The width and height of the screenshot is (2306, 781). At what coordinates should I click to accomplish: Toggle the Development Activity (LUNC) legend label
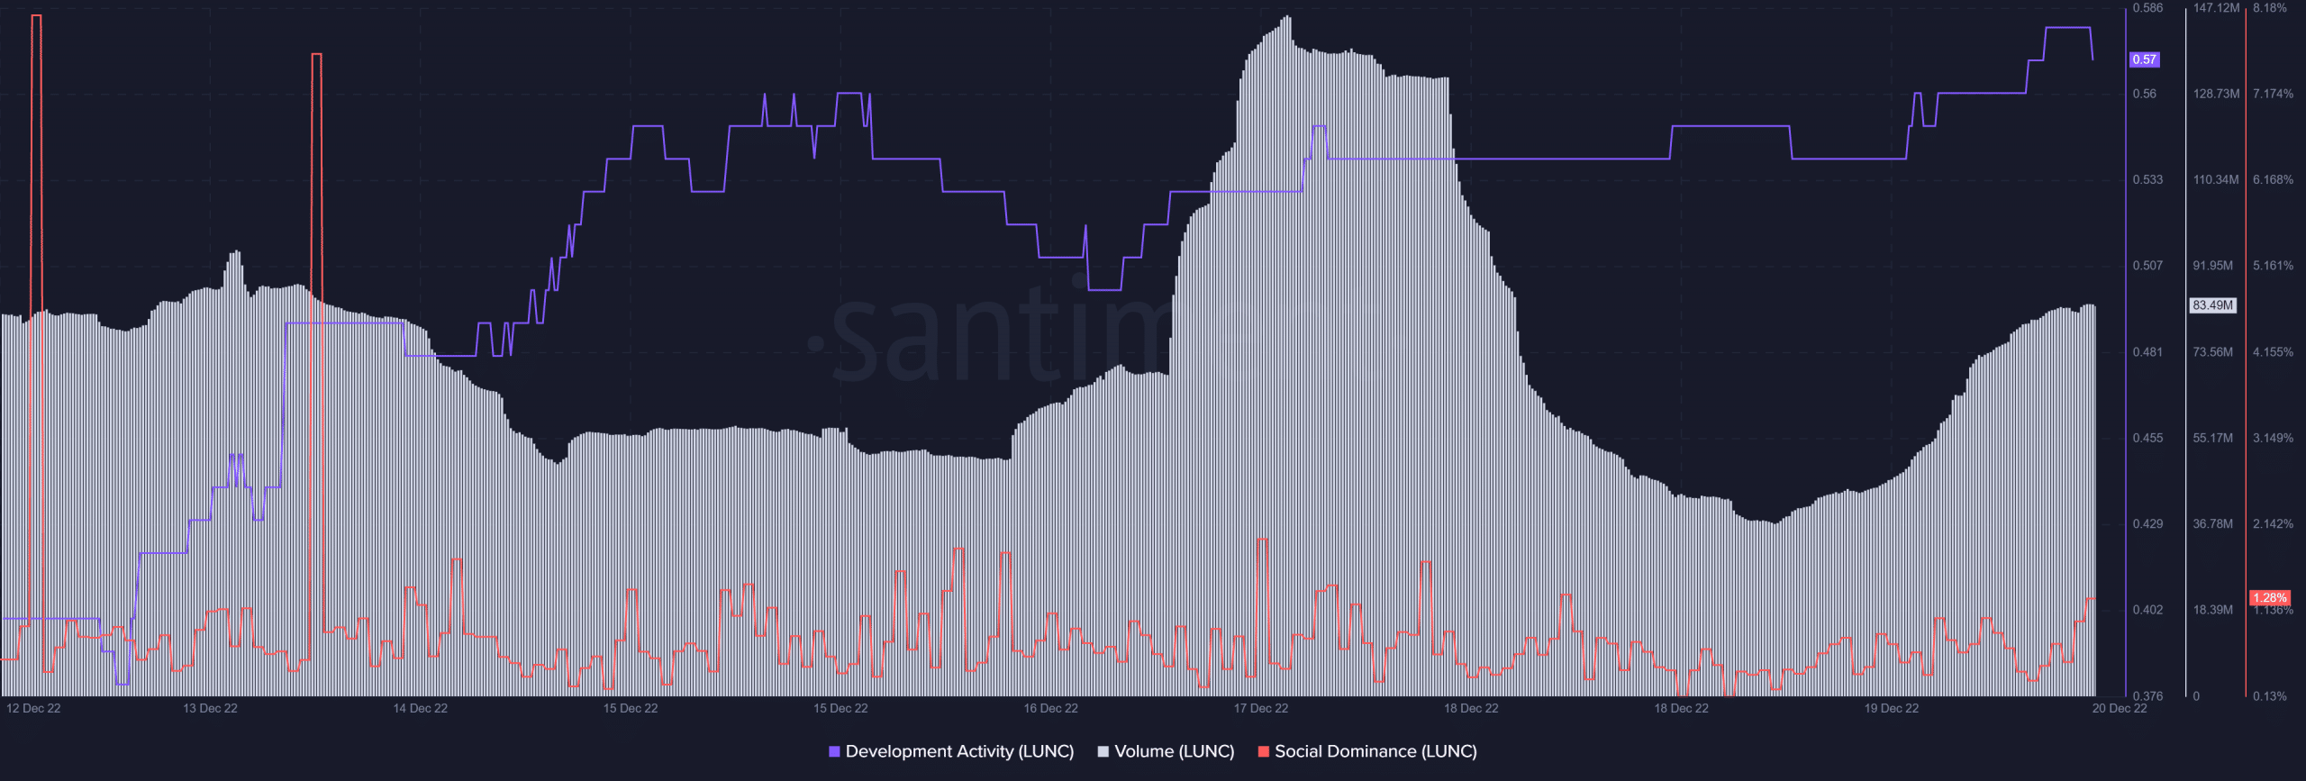[x=959, y=751]
